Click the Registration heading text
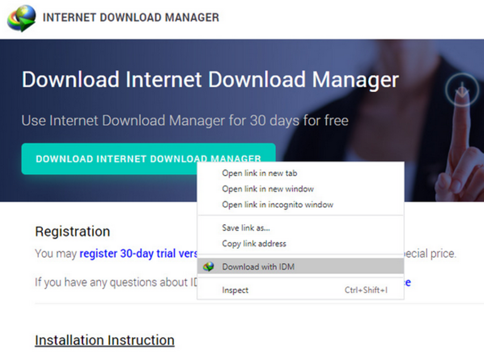This screenshot has height=357, width=484. tap(72, 232)
